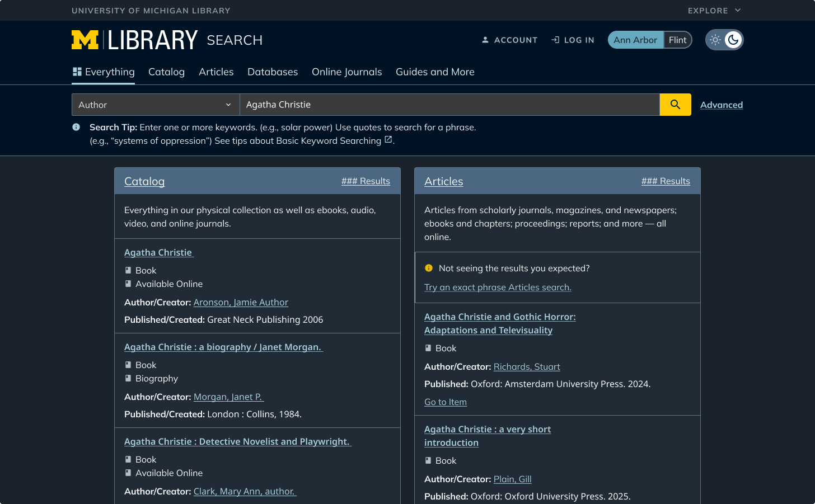815x504 pixels.
Task: Open author Clark, Mary Ann link
Action: (x=245, y=491)
